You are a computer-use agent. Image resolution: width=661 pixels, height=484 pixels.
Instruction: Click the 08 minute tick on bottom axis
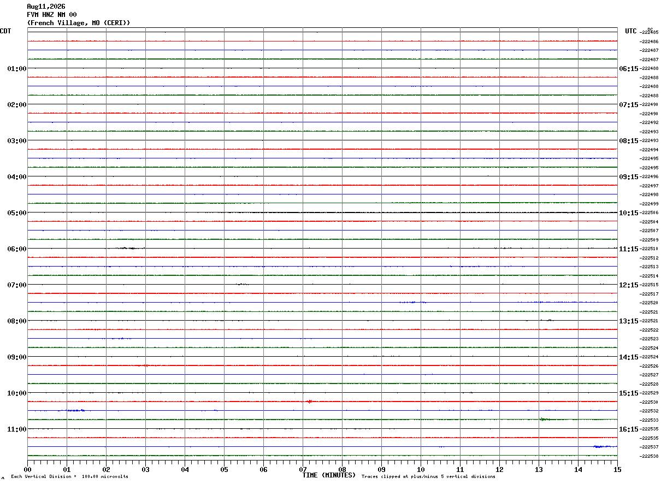coord(343,469)
